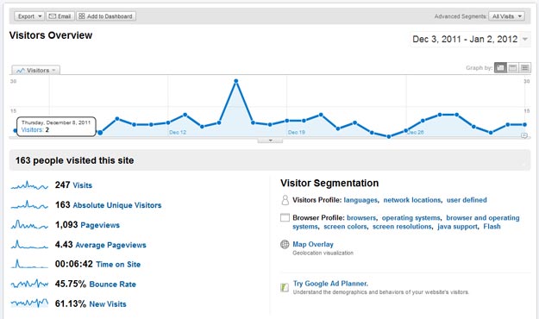Open the java support link
This screenshot has width=539, height=319.
coord(457,227)
